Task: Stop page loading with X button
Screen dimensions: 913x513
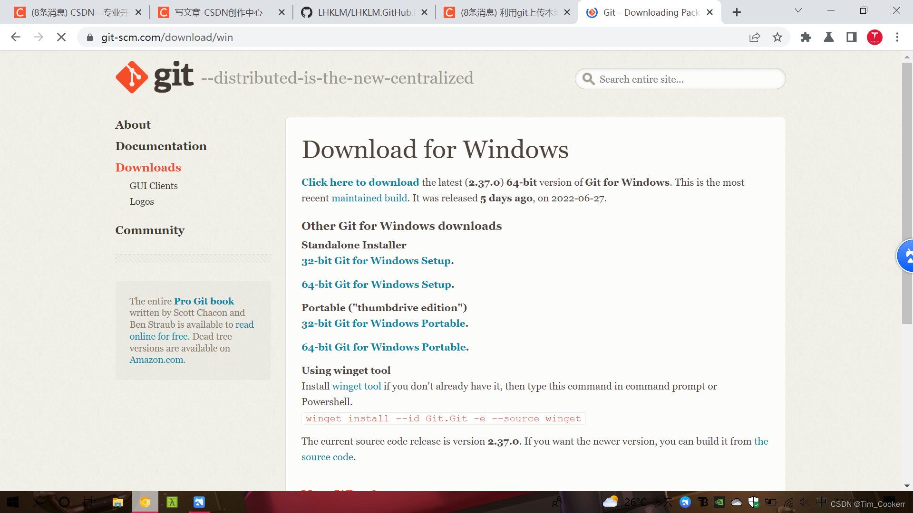Action: pos(61,37)
